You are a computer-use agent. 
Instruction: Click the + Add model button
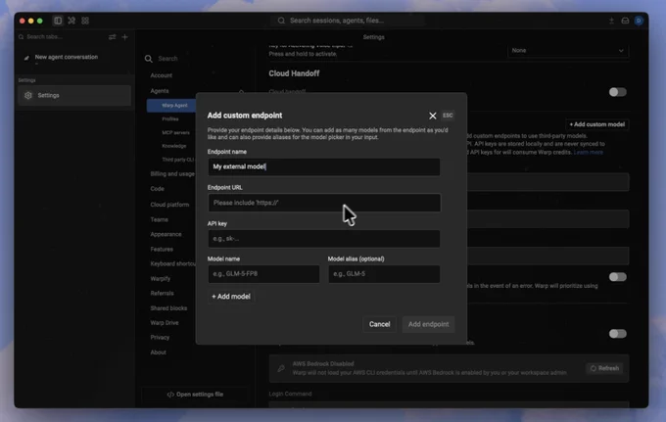230,297
